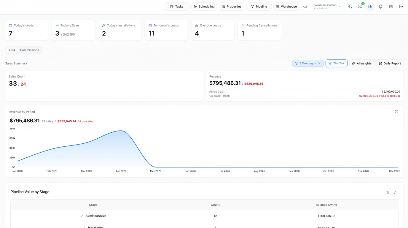Click the Count column header

[215, 205]
